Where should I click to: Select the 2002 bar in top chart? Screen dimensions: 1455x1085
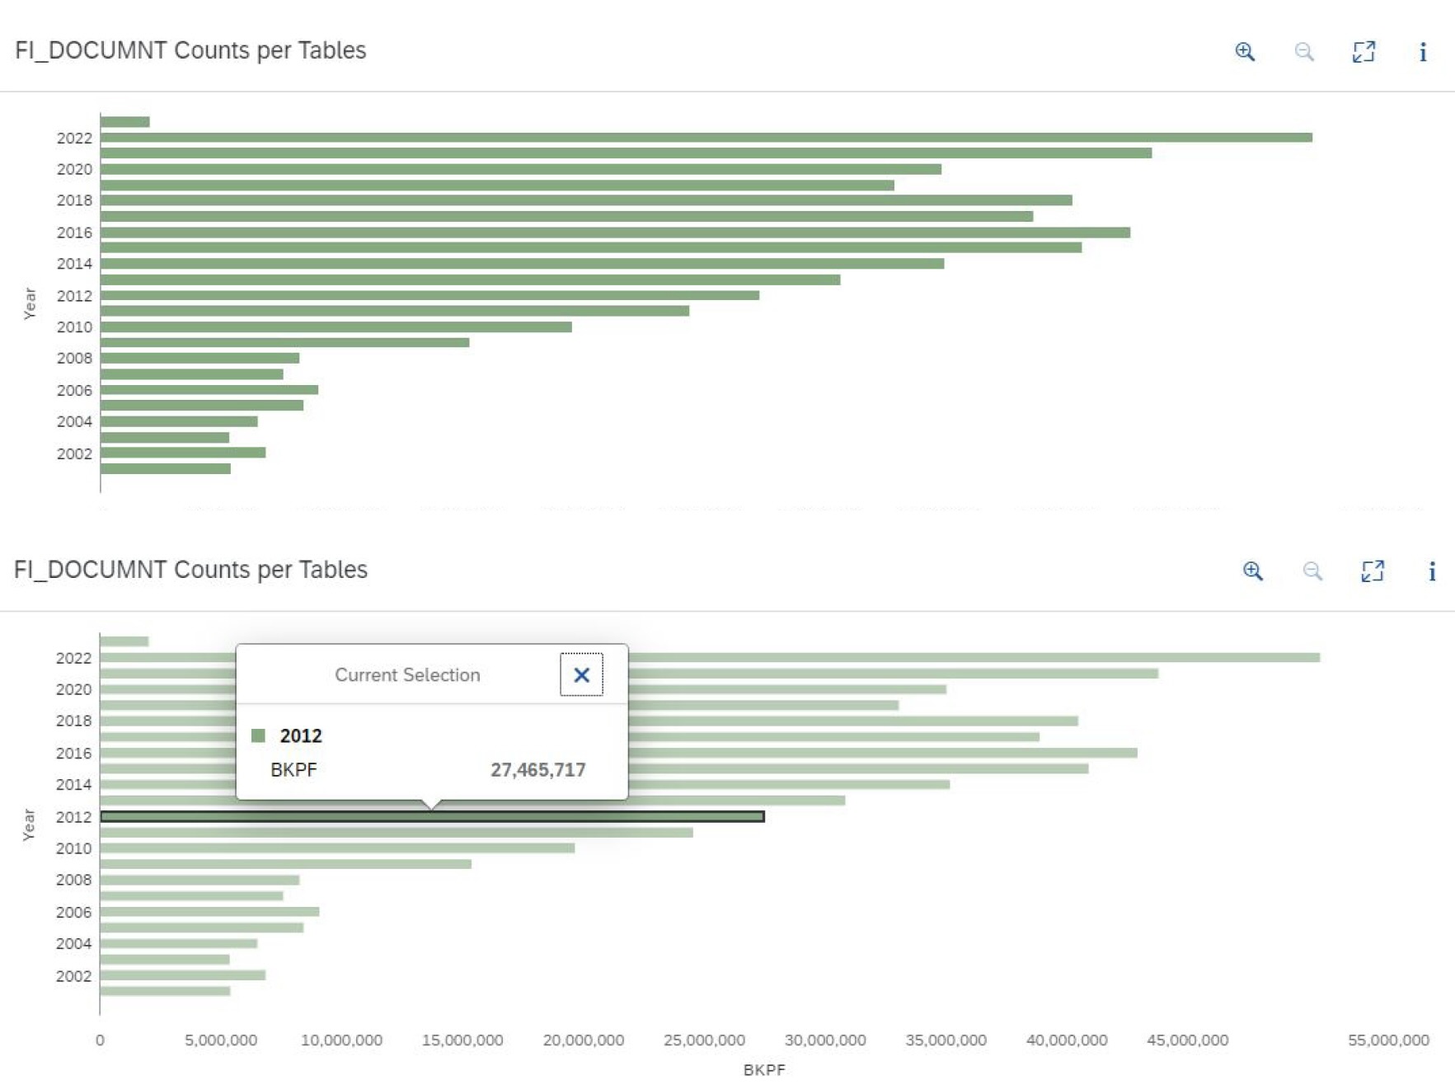coord(183,453)
